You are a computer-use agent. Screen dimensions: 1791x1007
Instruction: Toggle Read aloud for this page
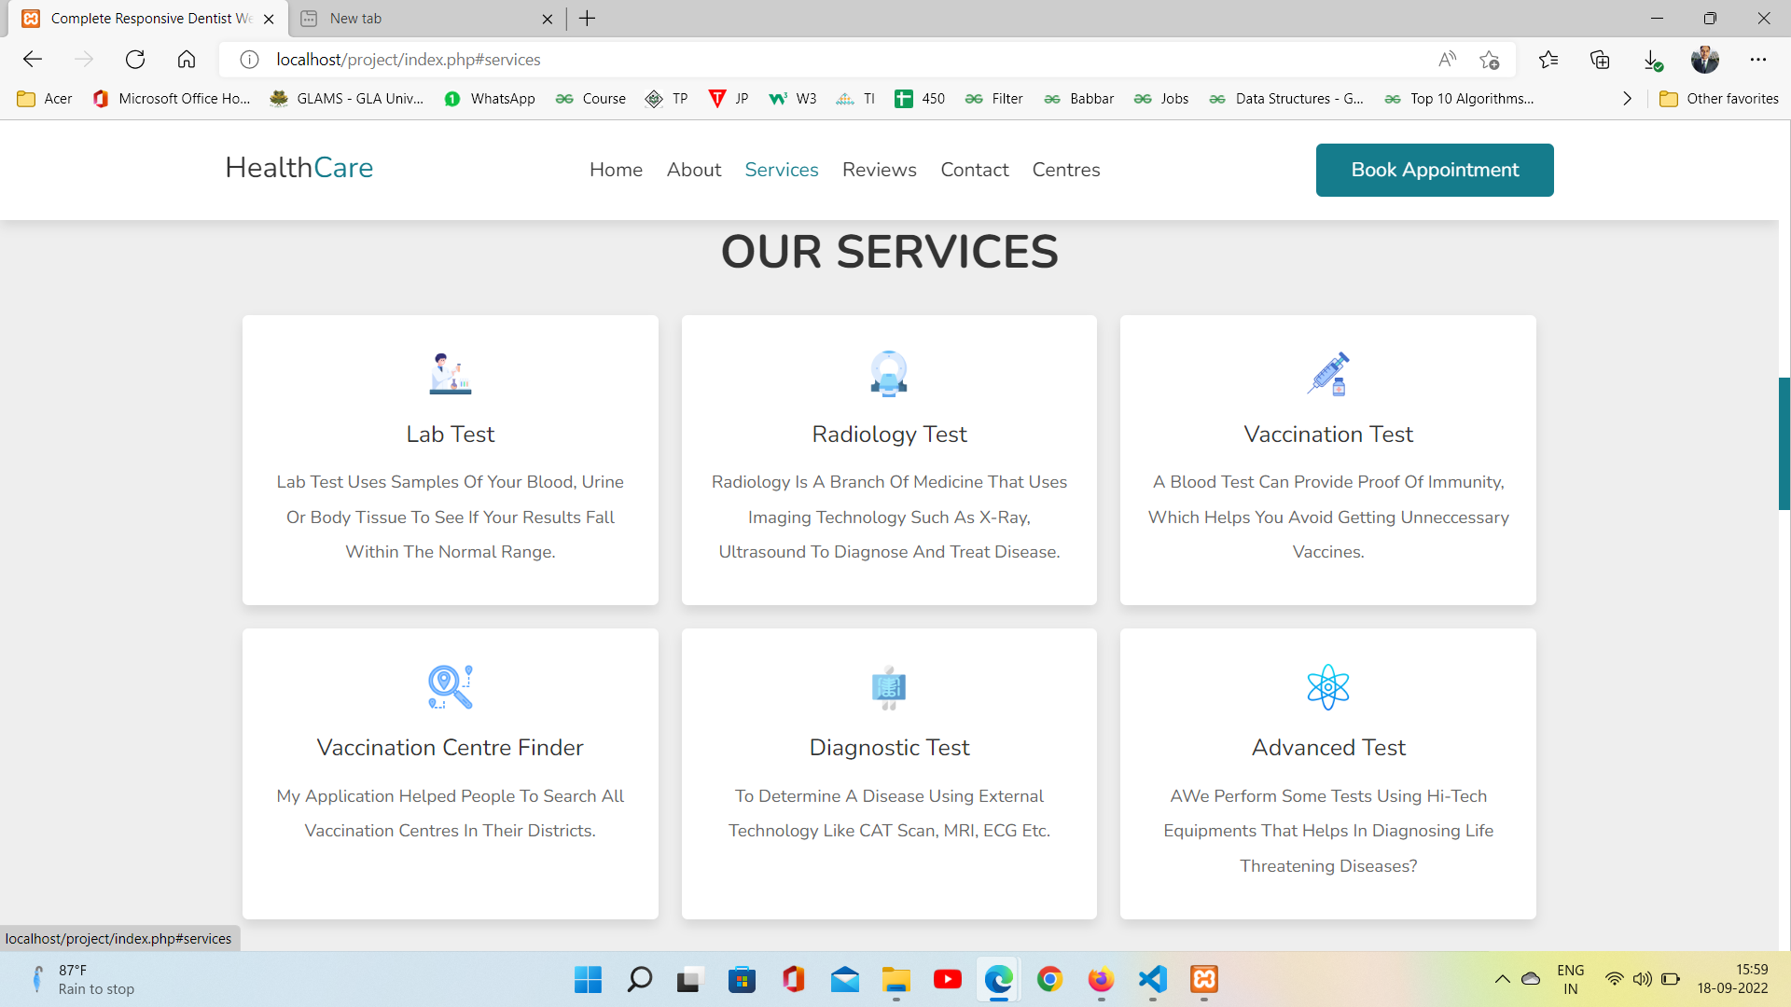[1447, 59]
